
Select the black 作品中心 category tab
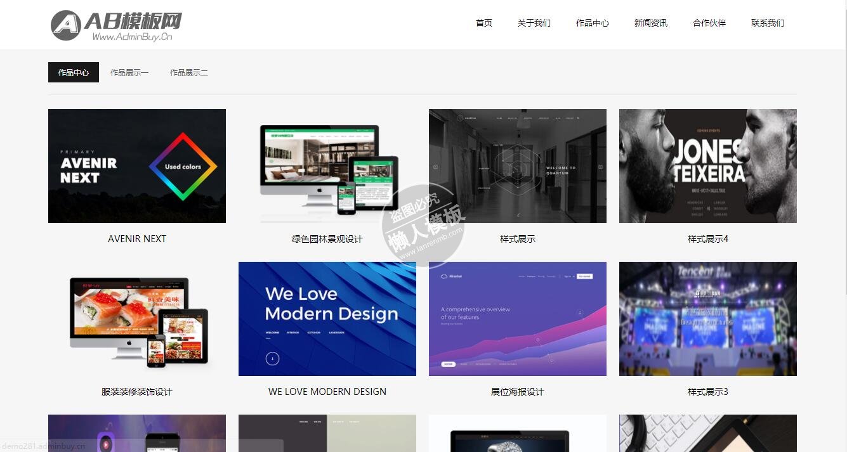tap(74, 72)
